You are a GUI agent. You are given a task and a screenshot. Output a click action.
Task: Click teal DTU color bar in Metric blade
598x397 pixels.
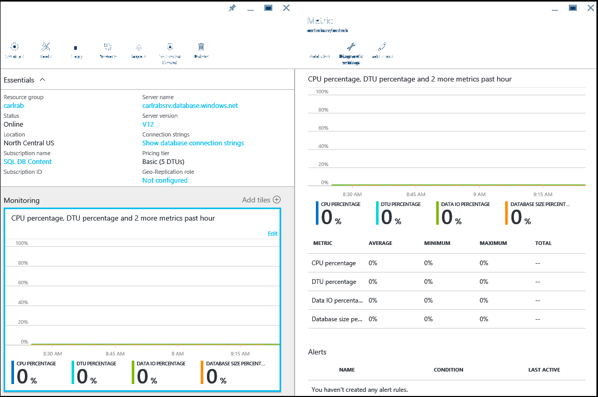(x=377, y=213)
